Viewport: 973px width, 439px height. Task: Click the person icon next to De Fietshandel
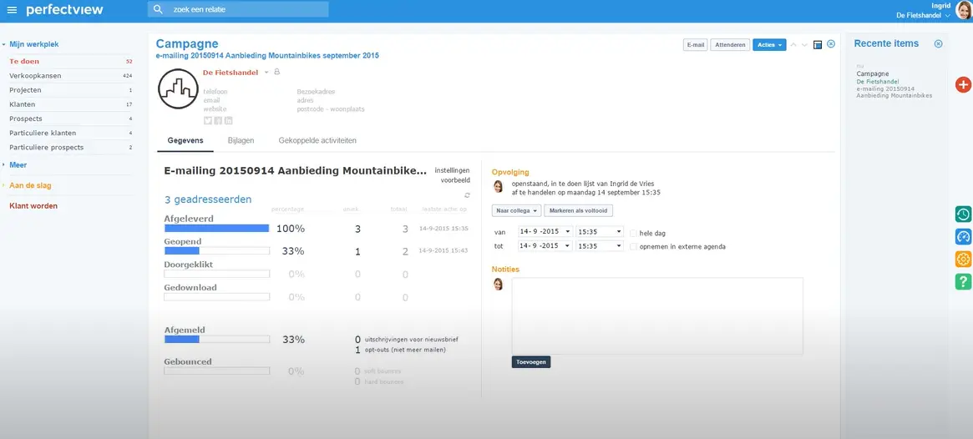tap(276, 72)
